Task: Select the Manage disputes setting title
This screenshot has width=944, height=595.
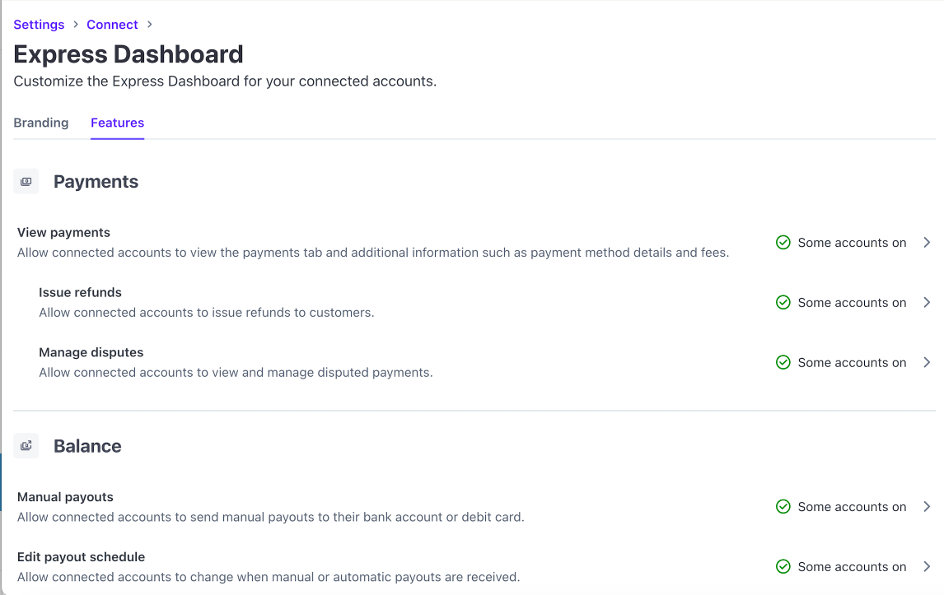Action: click(x=91, y=352)
